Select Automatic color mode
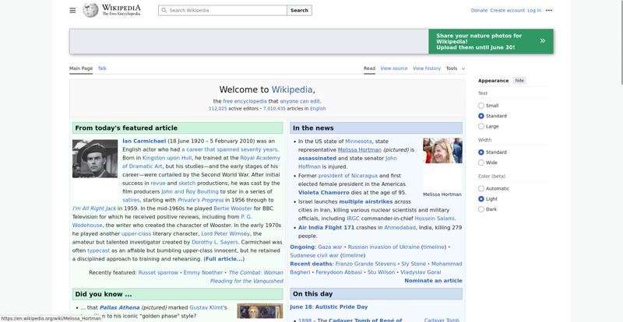Screen dimensions: 623x322 point(481,188)
